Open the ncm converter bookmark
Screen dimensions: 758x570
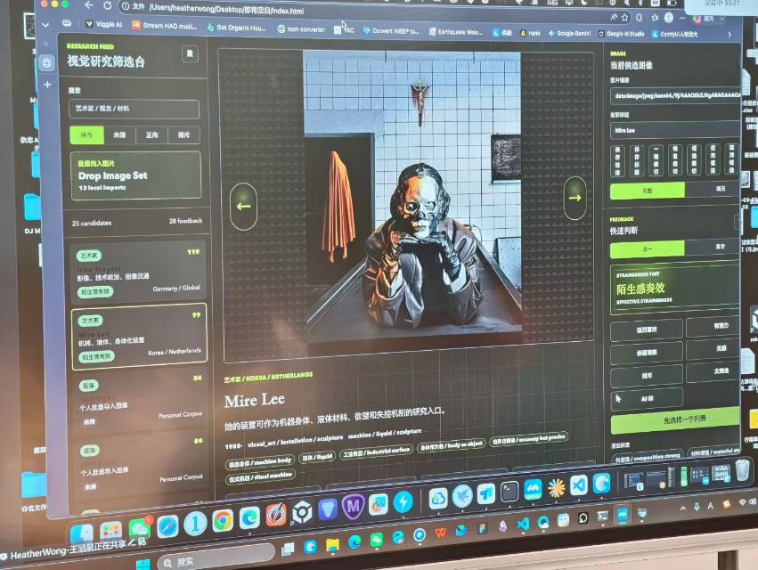pos(301,29)
